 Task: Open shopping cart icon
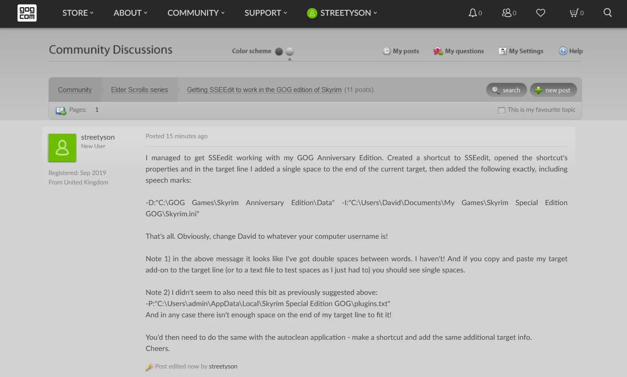tap(574, 13)
